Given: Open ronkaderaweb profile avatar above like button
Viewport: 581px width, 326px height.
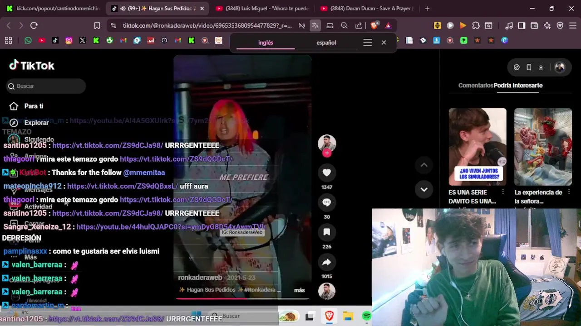Looking at the screenshot, I should [x=327, y=143].
